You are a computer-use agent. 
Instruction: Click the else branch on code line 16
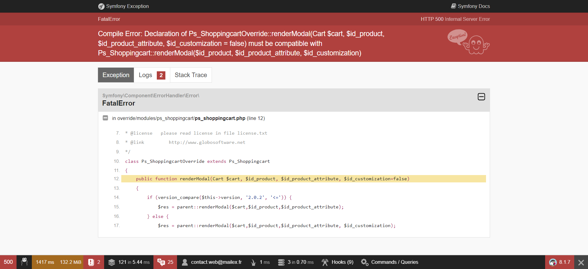[x=158, y=216]
